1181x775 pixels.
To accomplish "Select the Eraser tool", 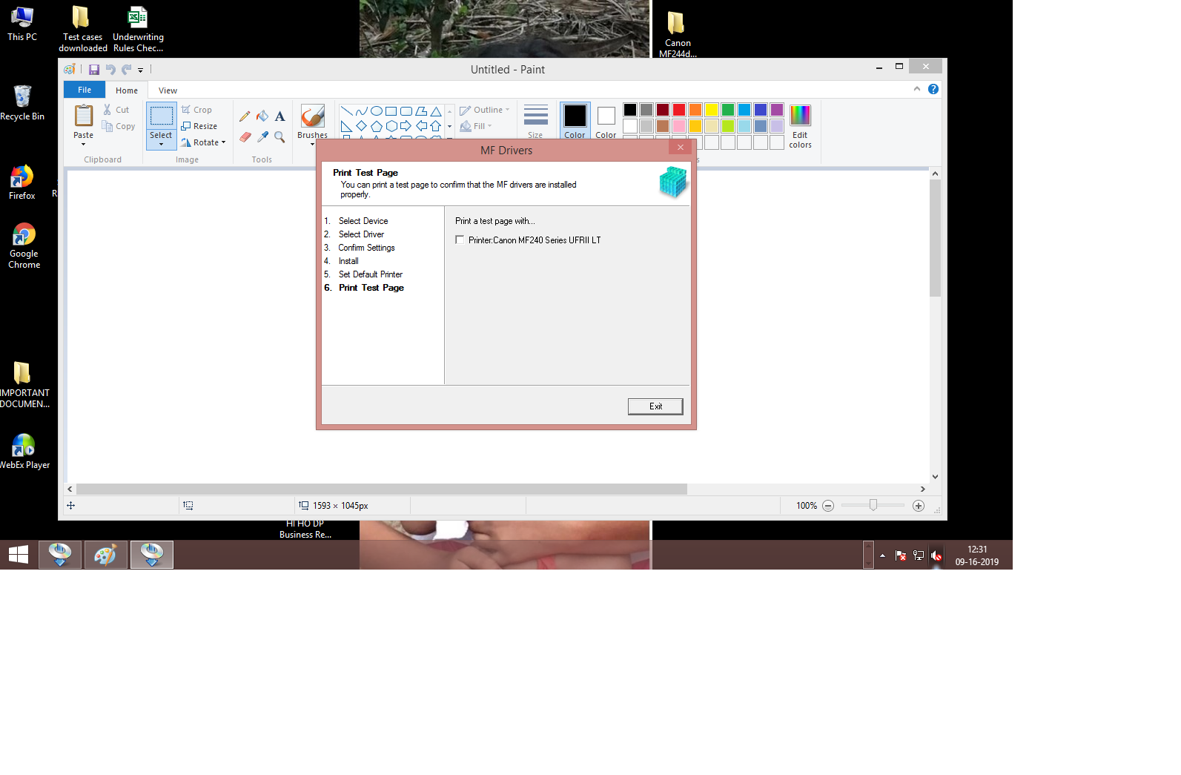I will point(245,136).
